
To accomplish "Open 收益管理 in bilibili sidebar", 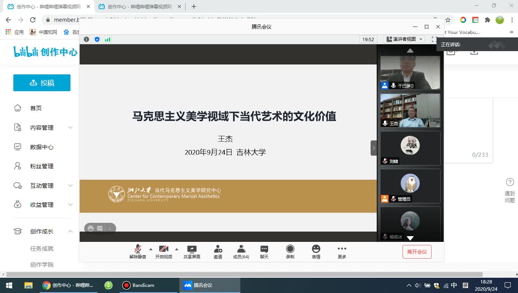I will pyautogui.click(x=42, y=204).
